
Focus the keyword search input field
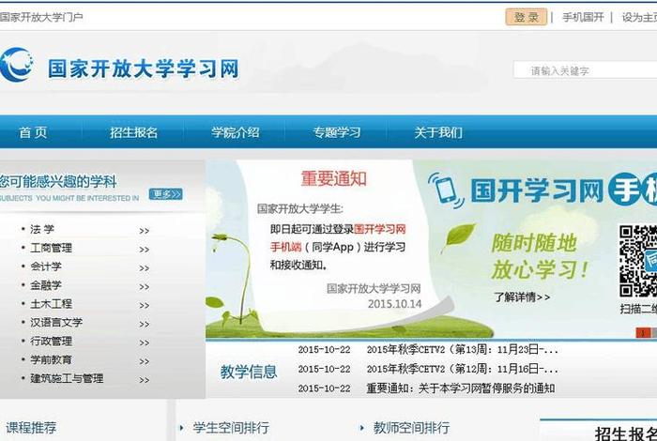585,70
